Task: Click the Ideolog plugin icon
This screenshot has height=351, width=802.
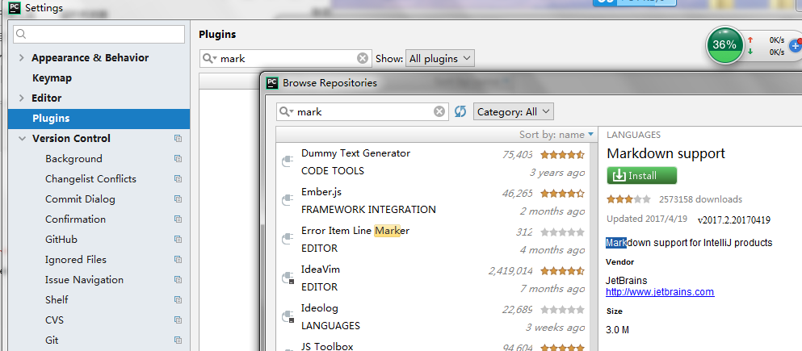Action: click(x=288, y=317)
